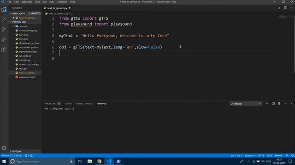Screen dimensions: 295x165
Task: Open the Run menu
Action: [x=52, y=2]
